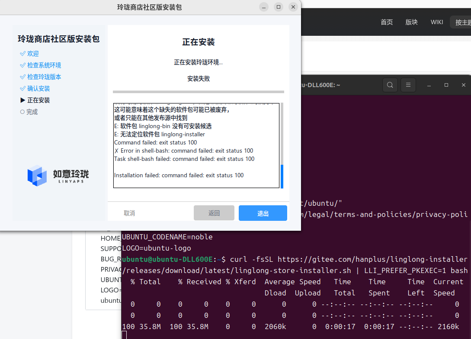Click the 退出 exit button
The image size is (471, 339).
263,213
